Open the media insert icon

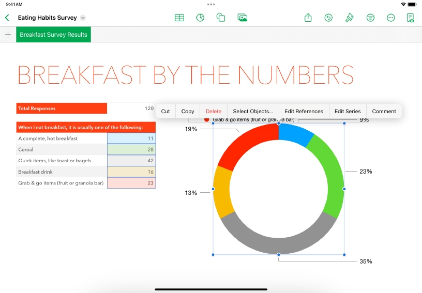coord(242,18)
